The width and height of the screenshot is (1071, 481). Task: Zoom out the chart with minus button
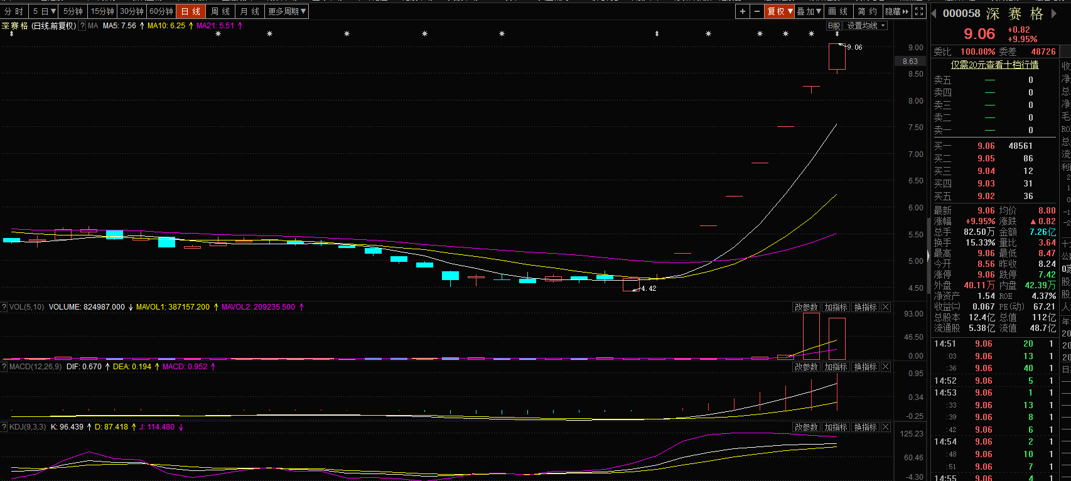pyautogui.click(x=757, y=11)
